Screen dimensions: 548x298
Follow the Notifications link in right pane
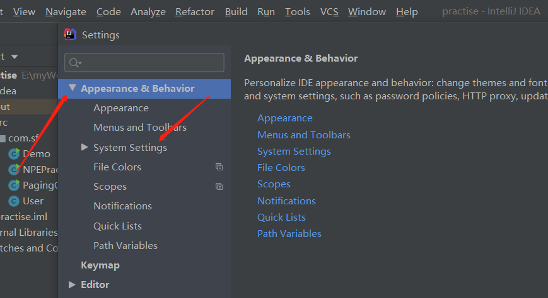[x=286, y=201]
